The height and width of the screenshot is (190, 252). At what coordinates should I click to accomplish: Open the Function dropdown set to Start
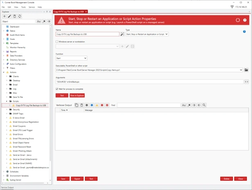pos(71,58)
